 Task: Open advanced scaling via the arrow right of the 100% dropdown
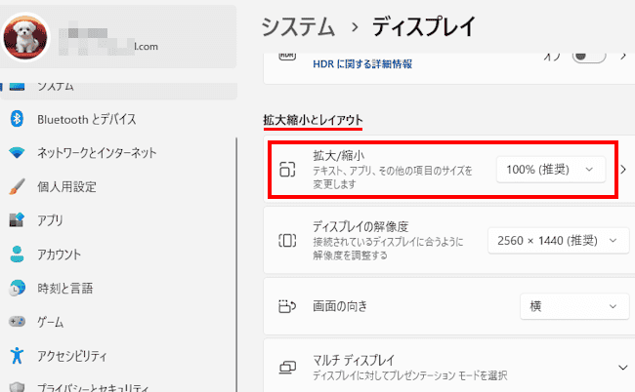click(623, 170)
